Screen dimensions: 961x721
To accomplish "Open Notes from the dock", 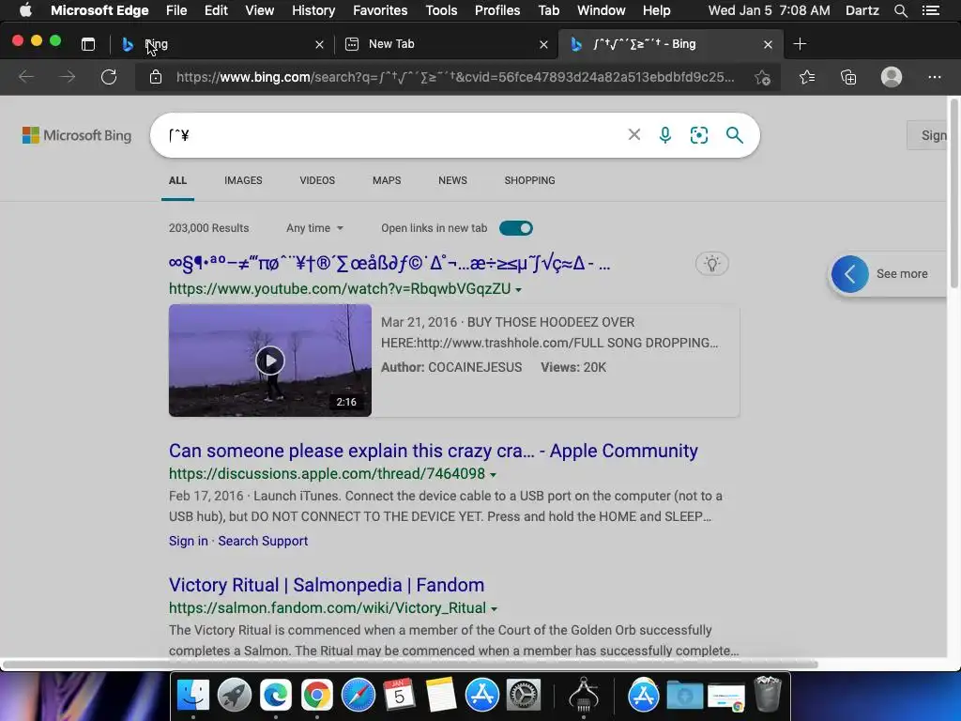I will (x=441, y=696).
